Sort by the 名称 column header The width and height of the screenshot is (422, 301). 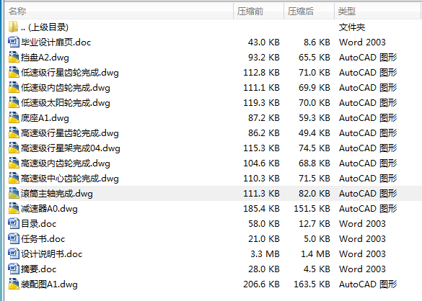(x=119, y=11)
